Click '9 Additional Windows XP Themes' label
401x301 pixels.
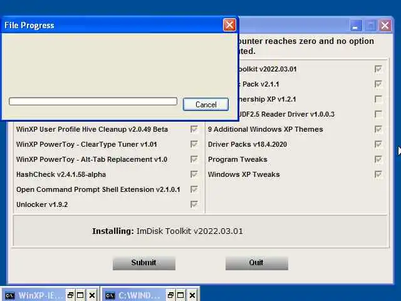pos(266,129)
